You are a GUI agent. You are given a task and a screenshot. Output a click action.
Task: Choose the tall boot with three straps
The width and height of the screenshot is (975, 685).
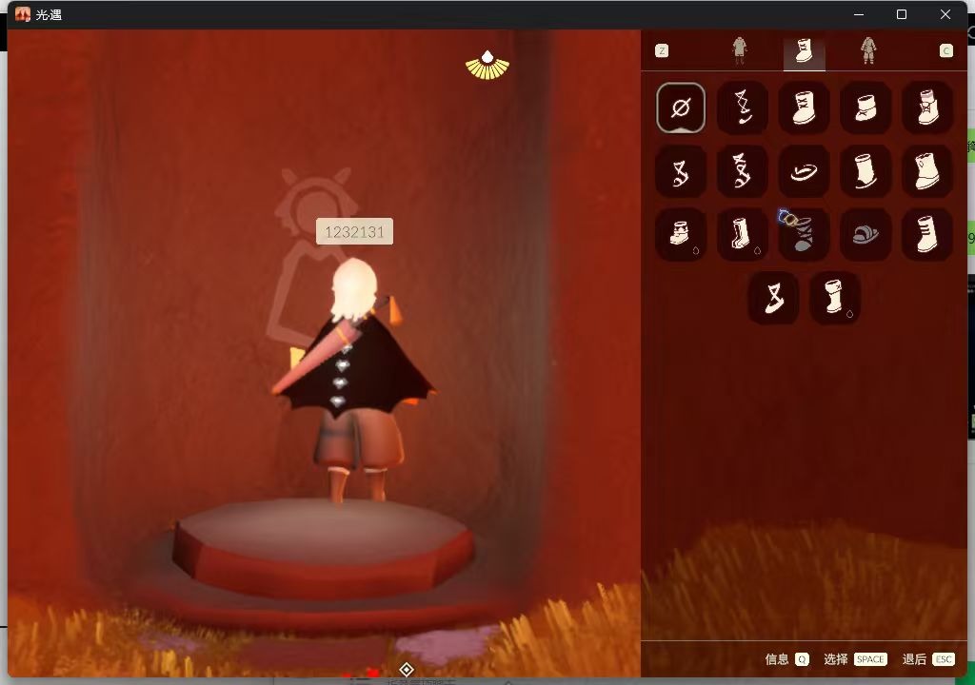pyautogui.click(x=926, y=234)
